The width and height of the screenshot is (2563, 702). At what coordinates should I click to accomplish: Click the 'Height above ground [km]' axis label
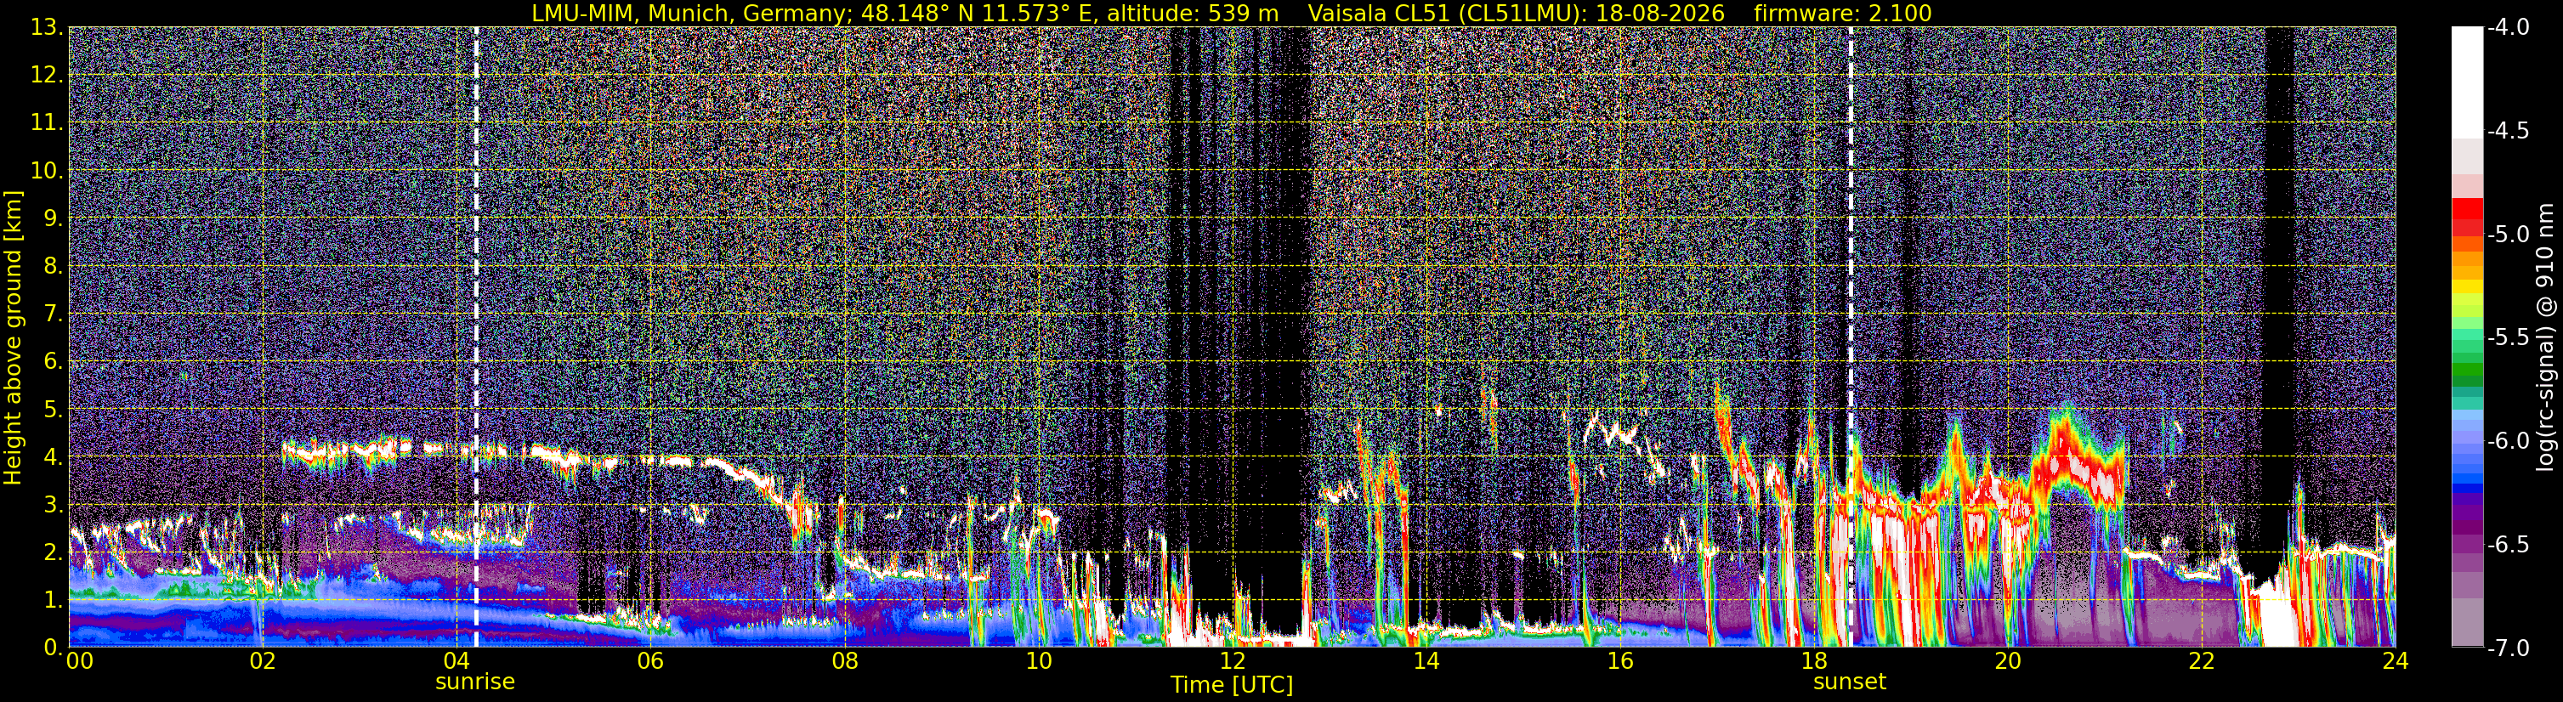[13, 337]
